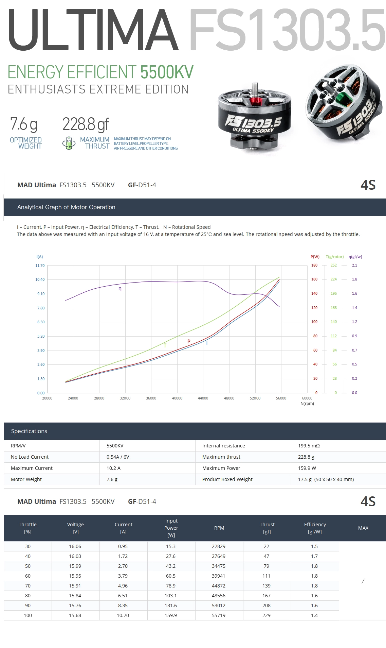Click the thrust disclaimer about battery level and propeller
Viewport: 386px width, 648px height.
click(146, 143)
